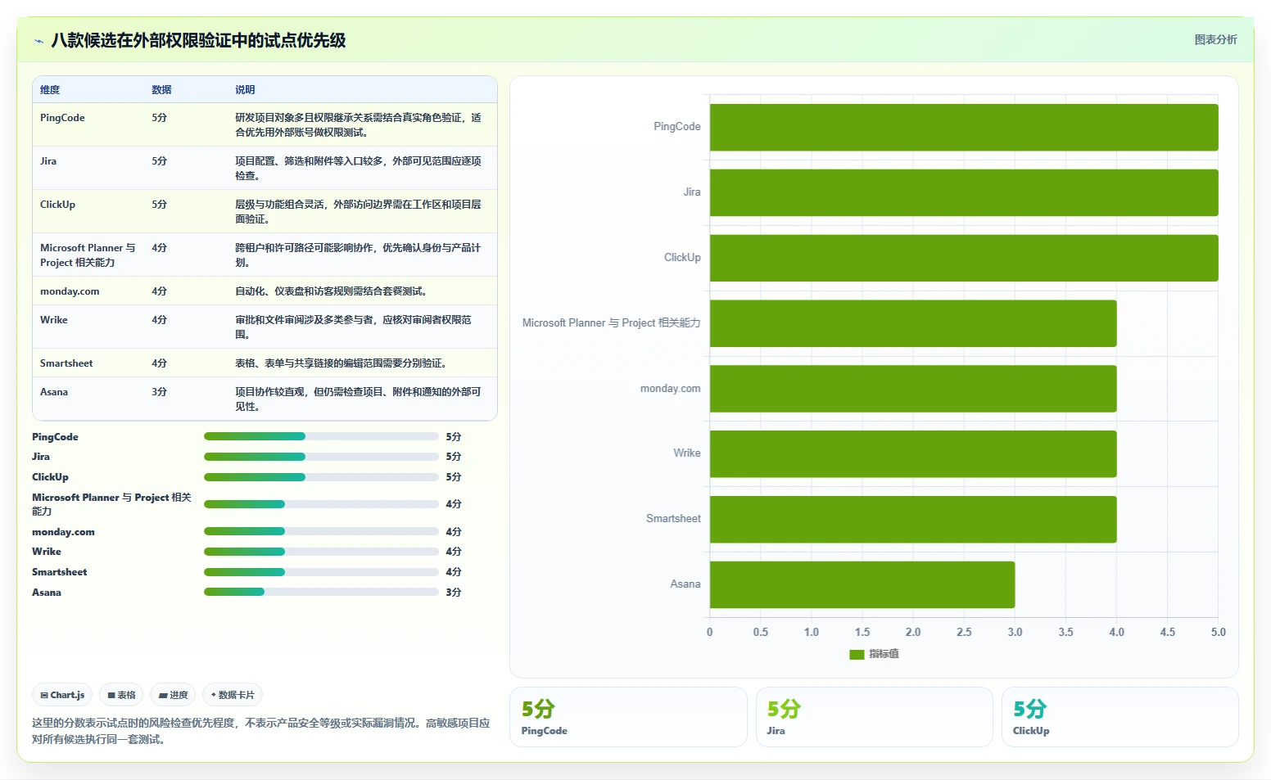Image resolution: width=1271 pixels, height=780 pixels.
Task: Click the monday.com progress bar
Action: 321,531
